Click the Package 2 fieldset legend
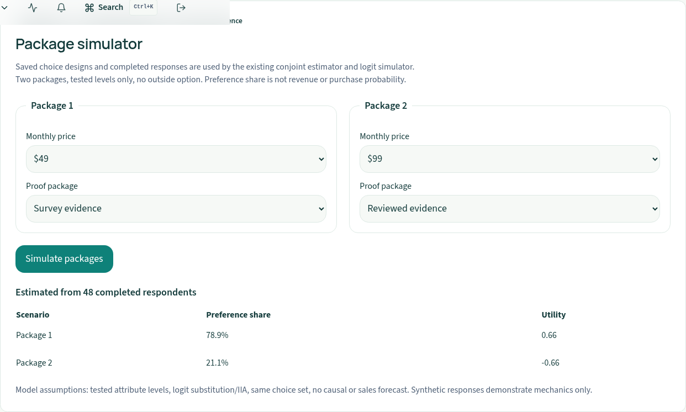The image size is (686, 412). 386,105
